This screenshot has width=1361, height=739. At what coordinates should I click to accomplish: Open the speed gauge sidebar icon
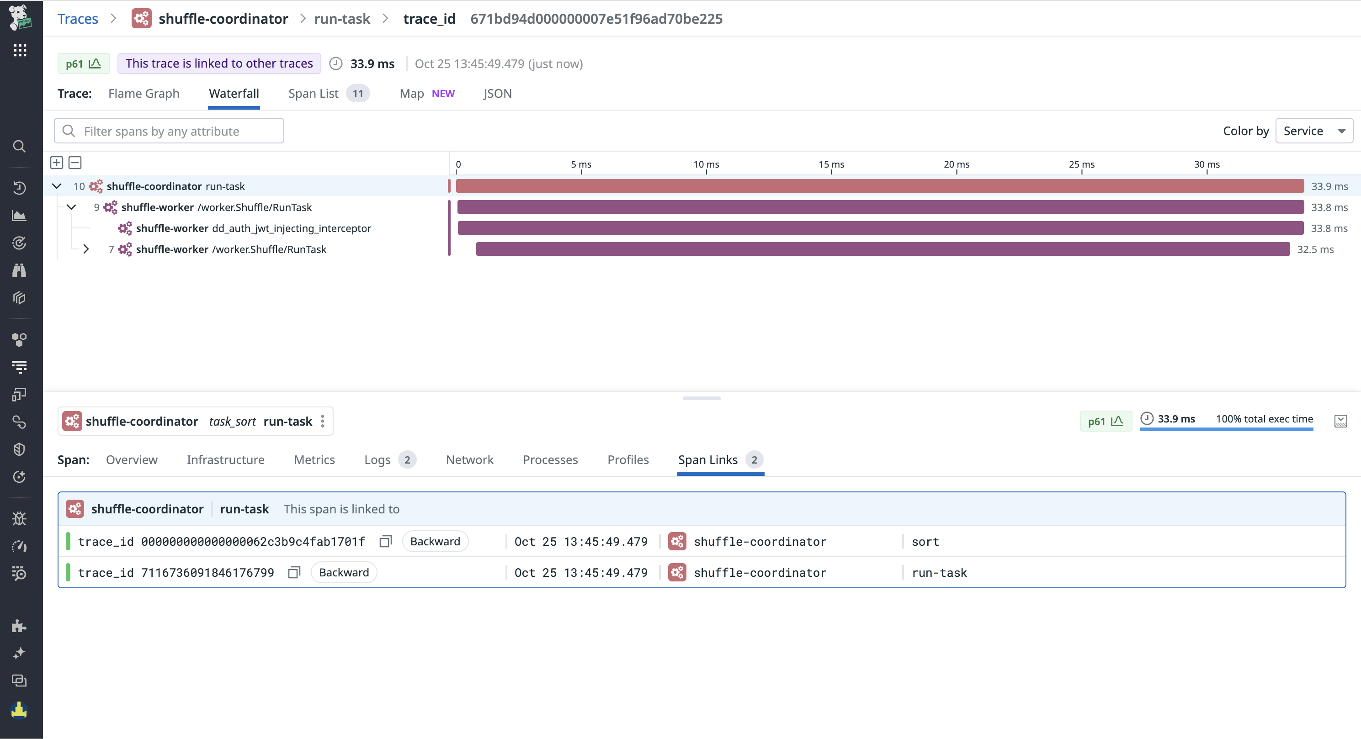[x=20, y=546]
